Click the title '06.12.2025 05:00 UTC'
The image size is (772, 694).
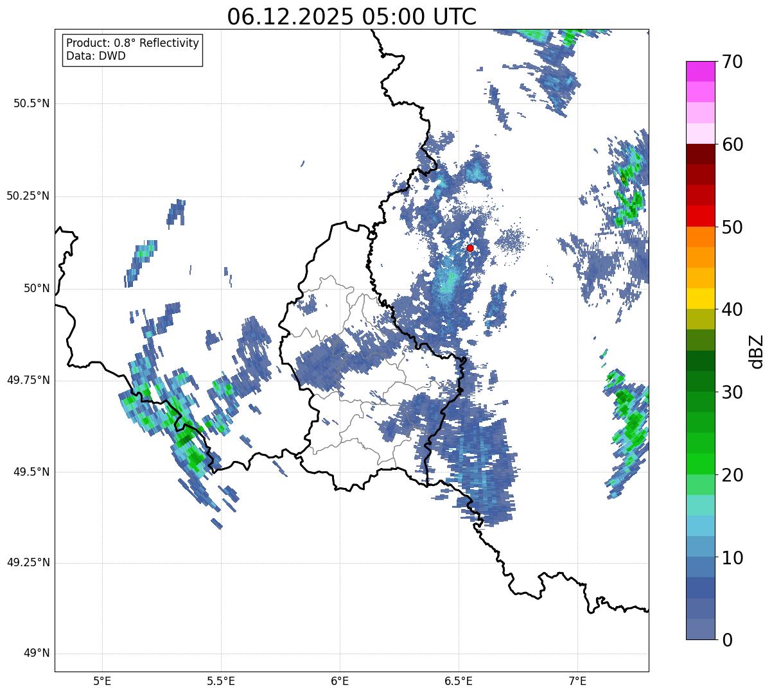click(x=352, y=17)
